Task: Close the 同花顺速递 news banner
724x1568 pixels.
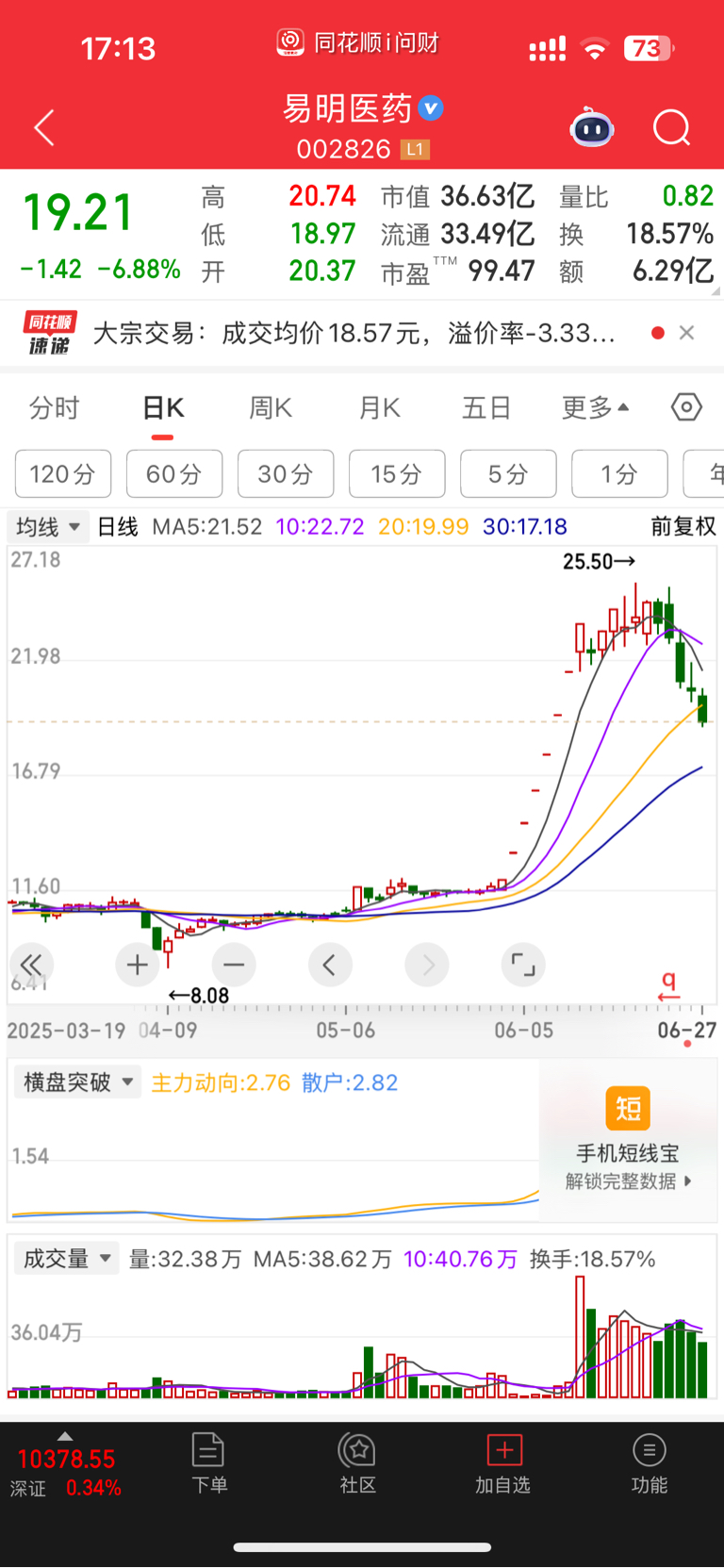Action: [687, 332]
